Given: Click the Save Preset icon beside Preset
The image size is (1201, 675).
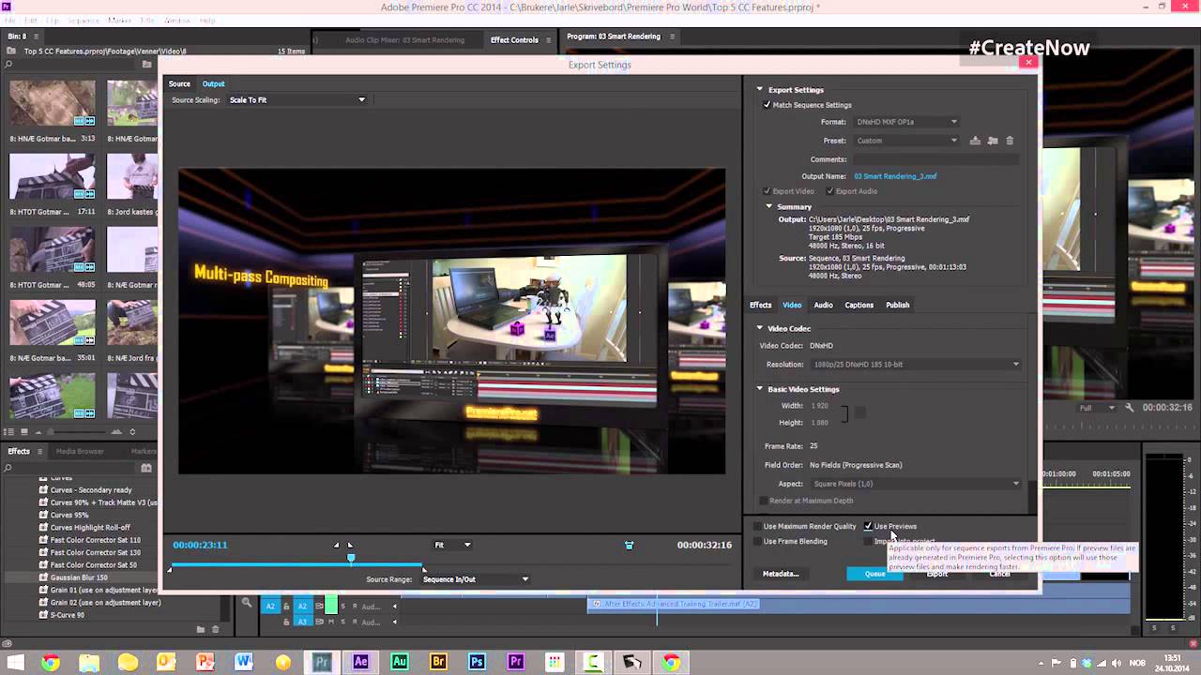Looking at the screenshot, I should 975,141.
